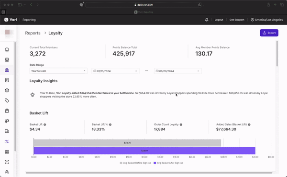Click the Reports breadcrumb
287x177 pixels.
tap(33, 33)
